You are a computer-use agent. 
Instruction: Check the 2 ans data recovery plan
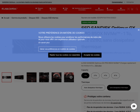[85, 107]
